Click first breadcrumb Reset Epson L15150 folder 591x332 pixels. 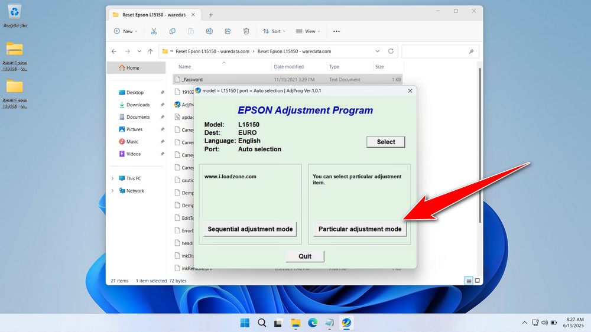tap(212, 51)
